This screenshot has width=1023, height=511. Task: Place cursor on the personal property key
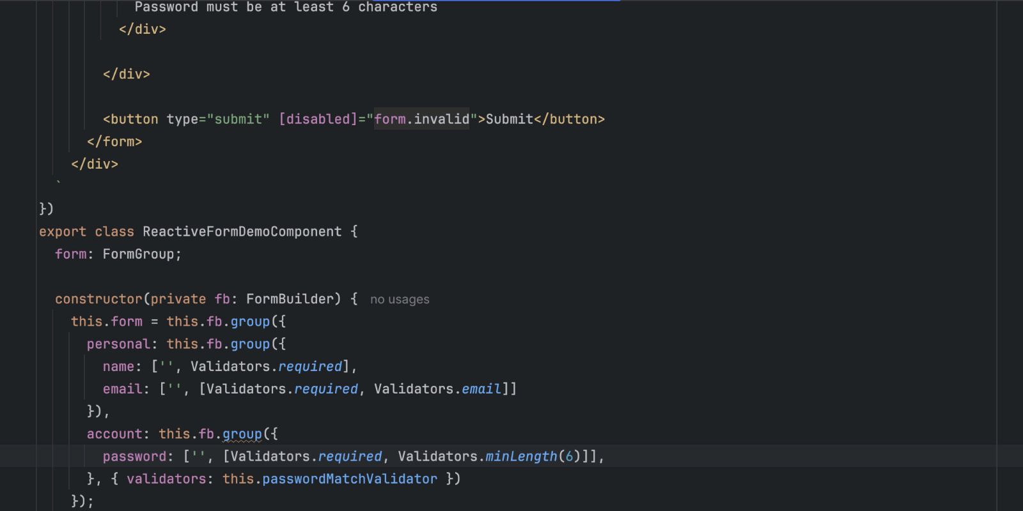[118, 344]
